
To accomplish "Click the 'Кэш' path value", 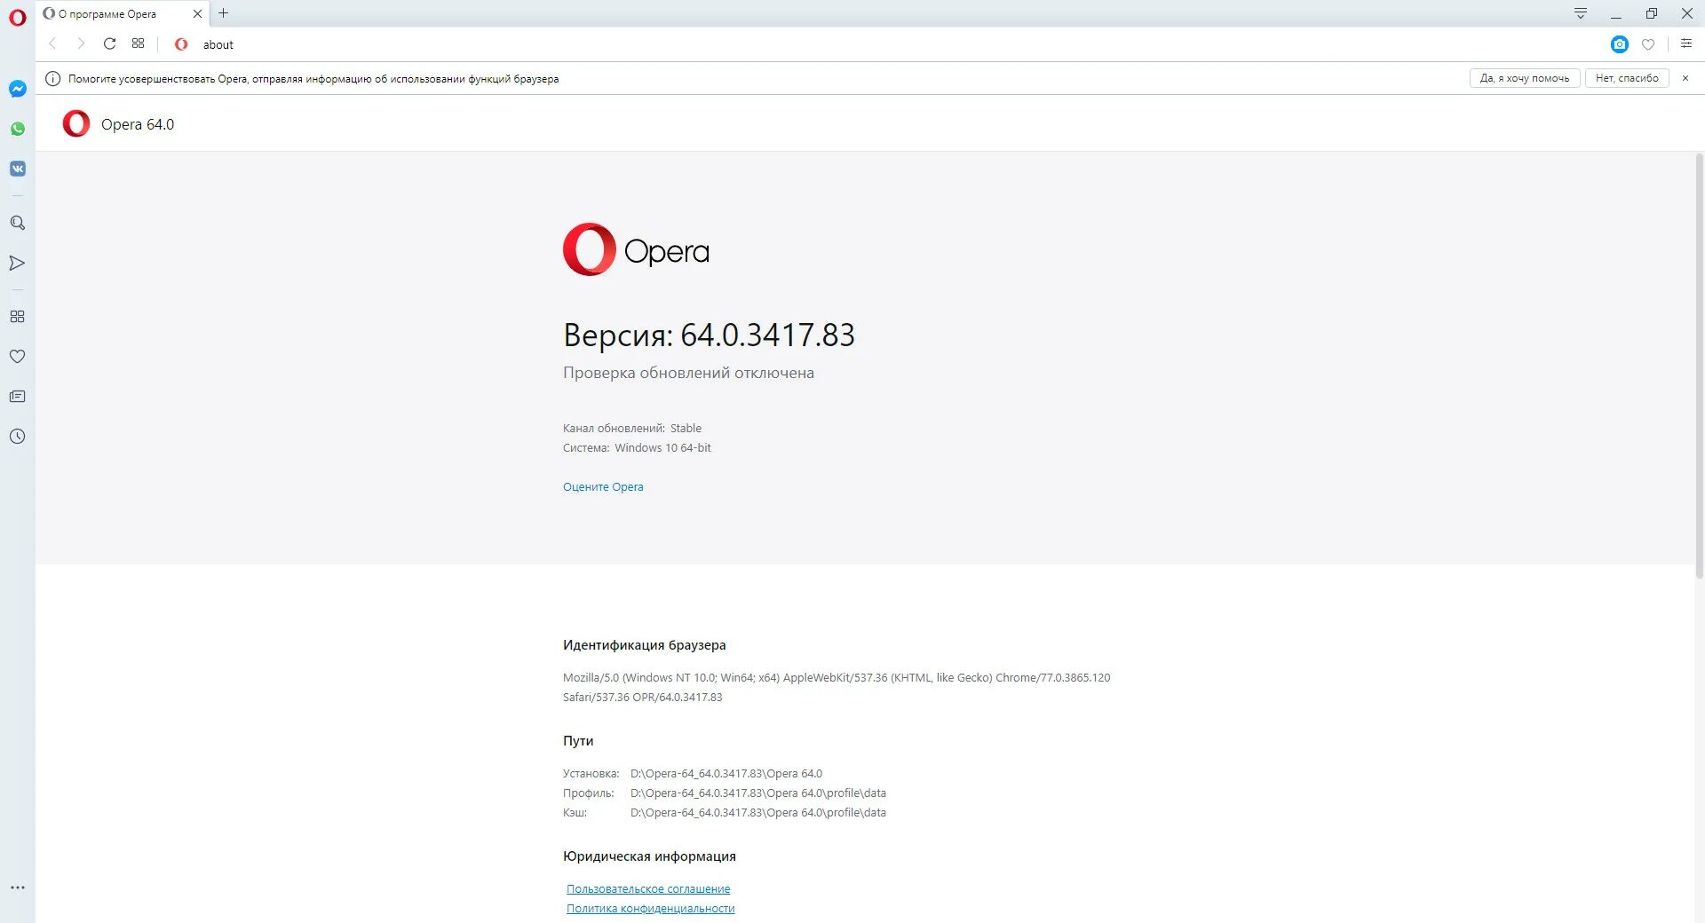I will (x=758, y=813).
